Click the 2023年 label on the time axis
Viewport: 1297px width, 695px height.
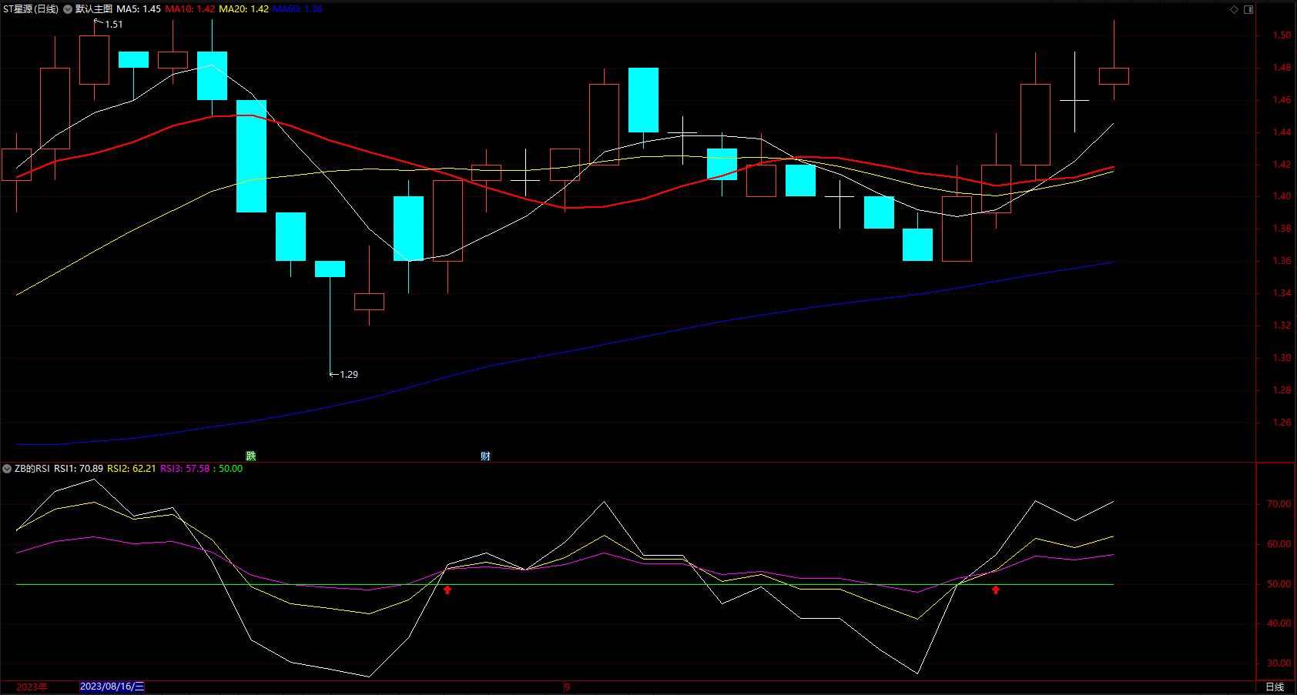coord(32,687)
